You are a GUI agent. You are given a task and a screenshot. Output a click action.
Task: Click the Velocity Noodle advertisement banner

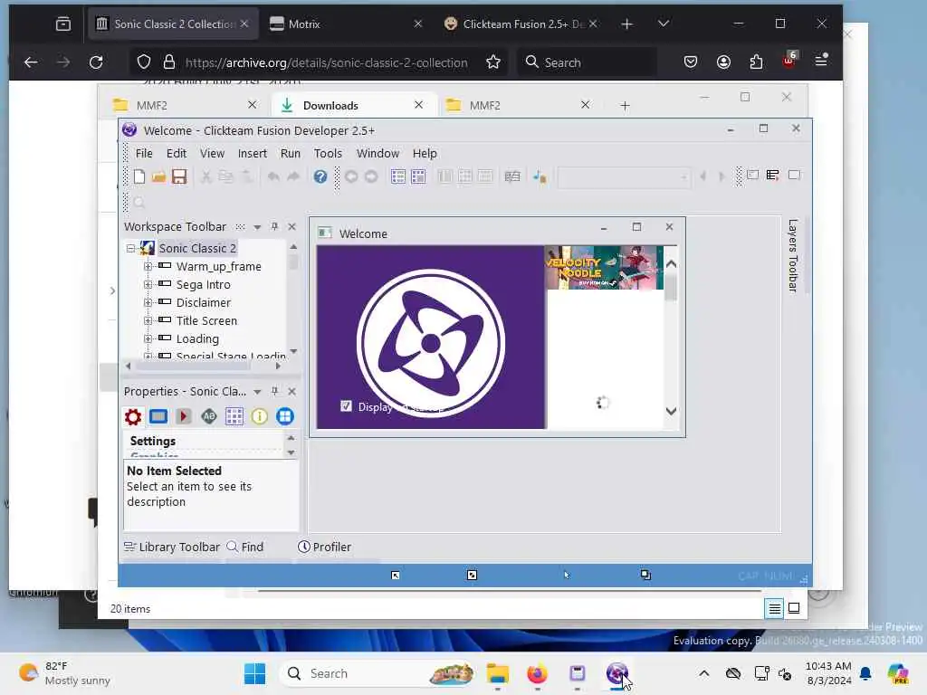pyautogui.click(x=603, y=268)
